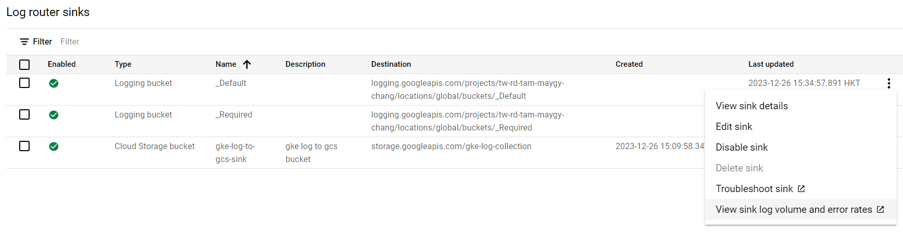This screenshot has width=903, height=234.
Task: Click the Destination column header
Action: (391, 64)
